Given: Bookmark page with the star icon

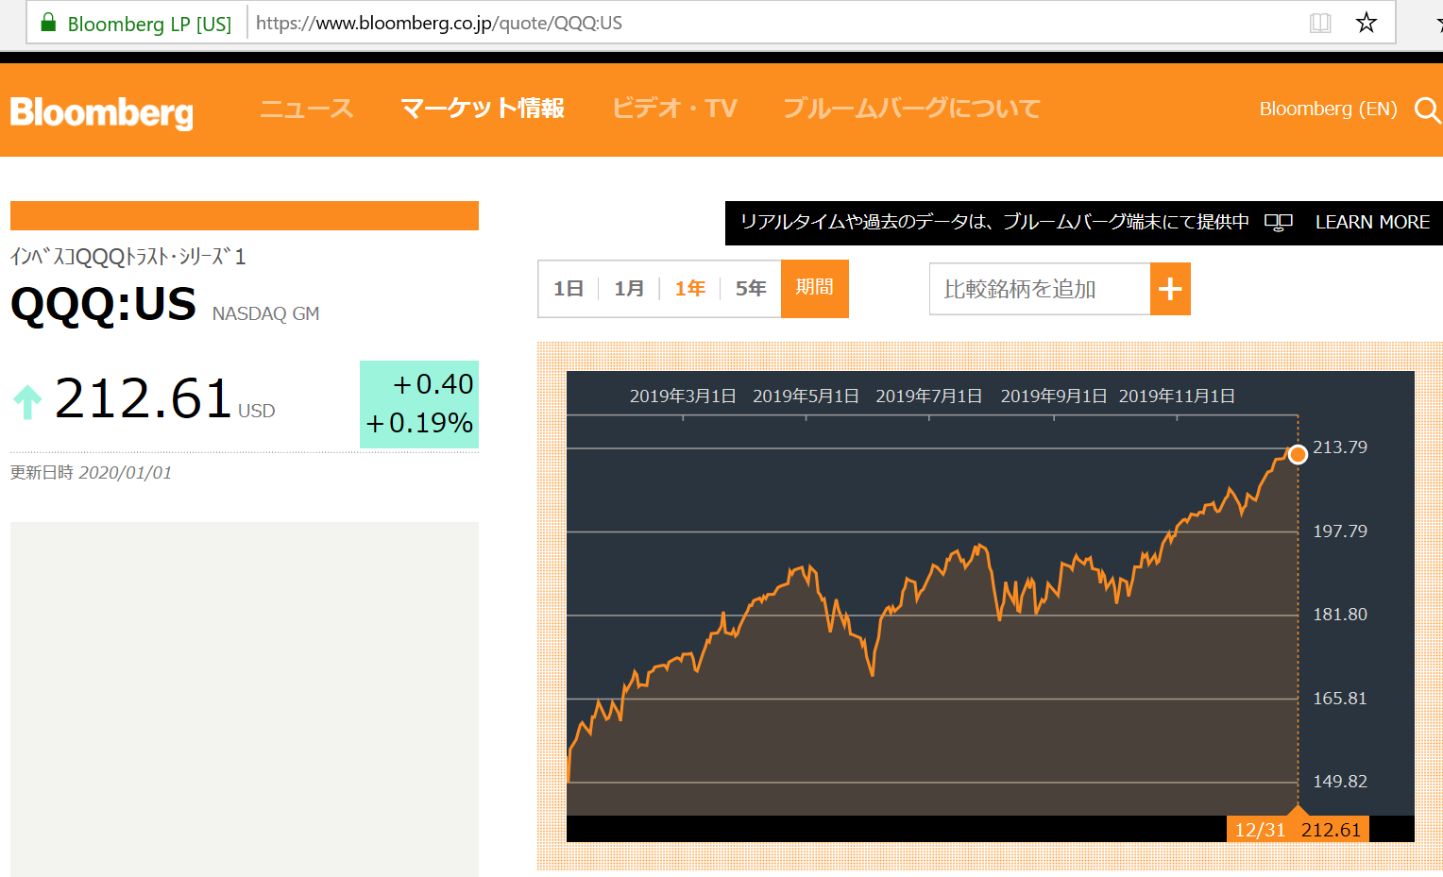Looking at the screenshot, I should pos(1366,23).
